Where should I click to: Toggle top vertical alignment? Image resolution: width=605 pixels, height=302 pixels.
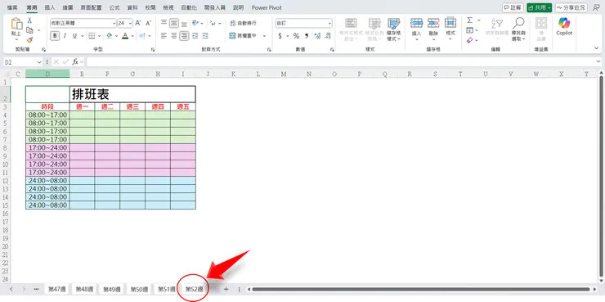[164, 23]
